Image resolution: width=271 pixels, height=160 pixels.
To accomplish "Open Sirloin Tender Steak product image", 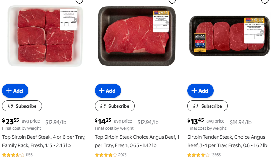I will [x=230, y=36].
